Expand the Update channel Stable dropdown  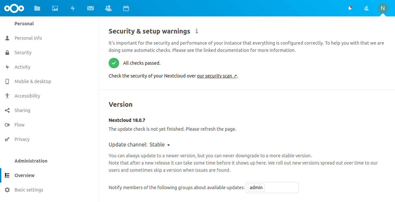coord(160,145)
